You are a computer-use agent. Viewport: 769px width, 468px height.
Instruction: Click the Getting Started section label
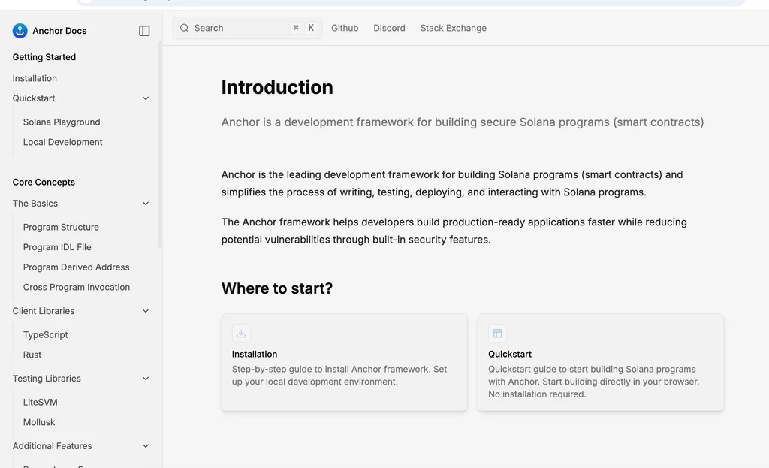coord(44,57)
